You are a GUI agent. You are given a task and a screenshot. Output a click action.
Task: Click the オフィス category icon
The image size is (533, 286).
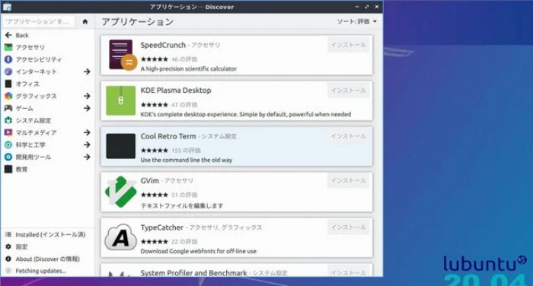click(x=8, y=84)
